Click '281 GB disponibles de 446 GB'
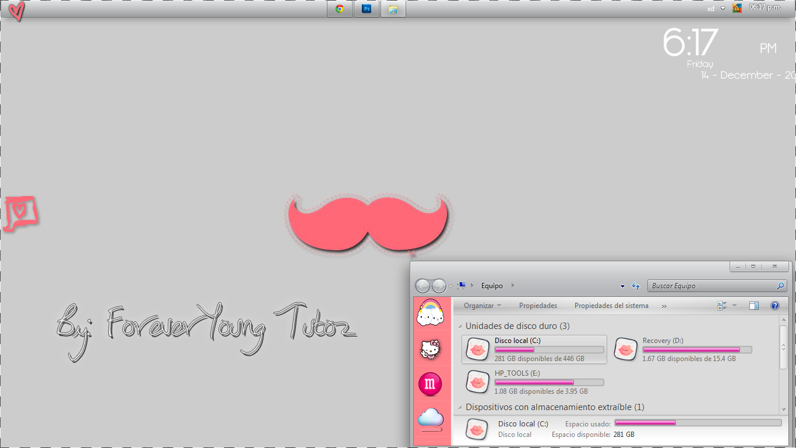 point(540,359)
